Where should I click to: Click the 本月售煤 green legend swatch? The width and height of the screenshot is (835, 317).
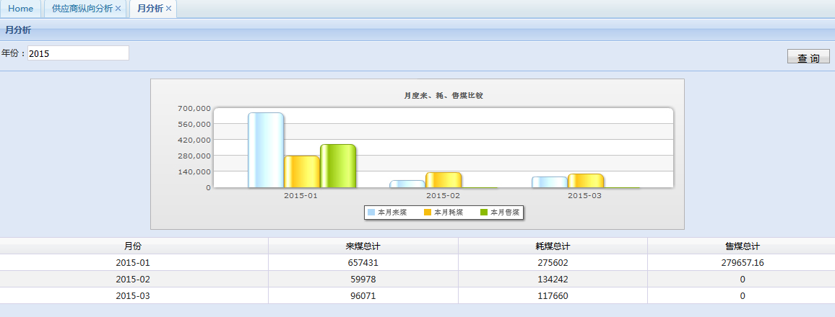tap(484, 213)
